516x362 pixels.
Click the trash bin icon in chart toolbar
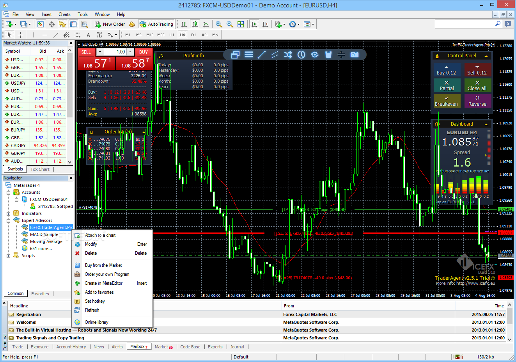click(328, 55)
